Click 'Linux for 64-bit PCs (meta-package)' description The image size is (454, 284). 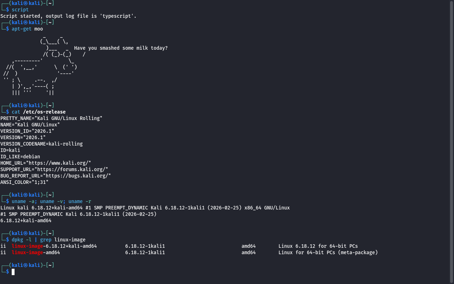pos(328,252)
